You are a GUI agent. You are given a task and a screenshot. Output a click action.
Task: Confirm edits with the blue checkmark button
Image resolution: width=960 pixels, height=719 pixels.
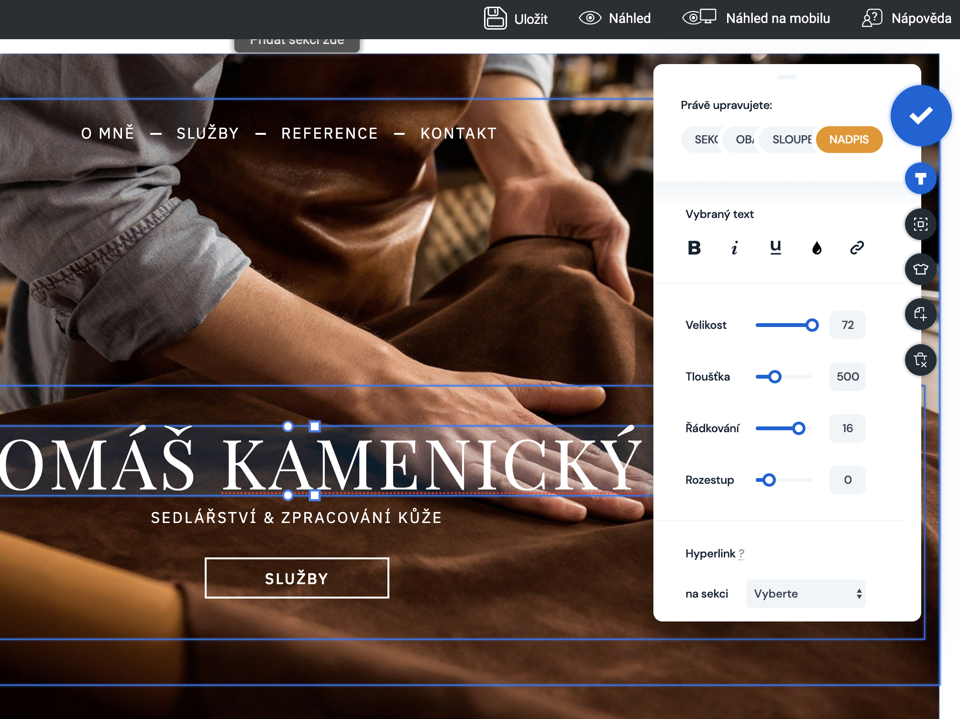(x=921, y=116)
